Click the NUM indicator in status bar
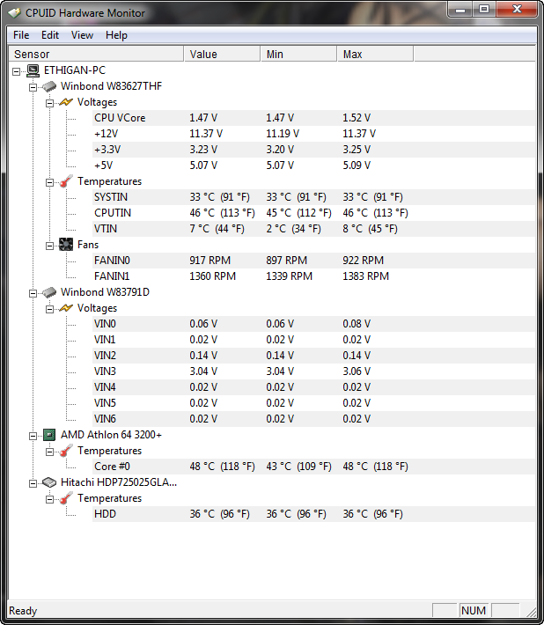 pos(474,610)
